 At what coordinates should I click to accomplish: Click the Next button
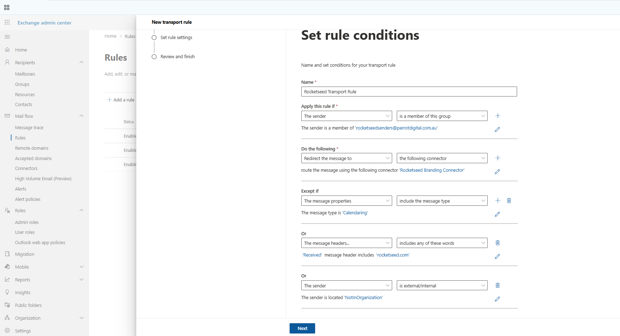click(302, 329)
